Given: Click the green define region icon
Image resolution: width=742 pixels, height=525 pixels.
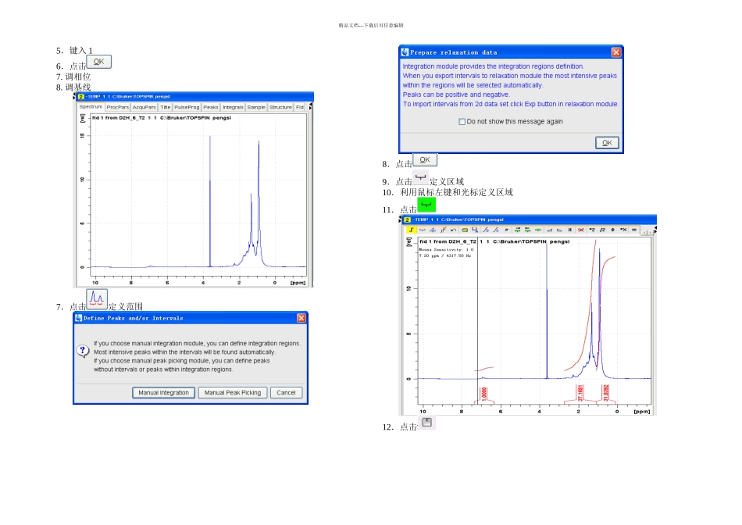Looking at the screenshot, I should pos(426,205).
